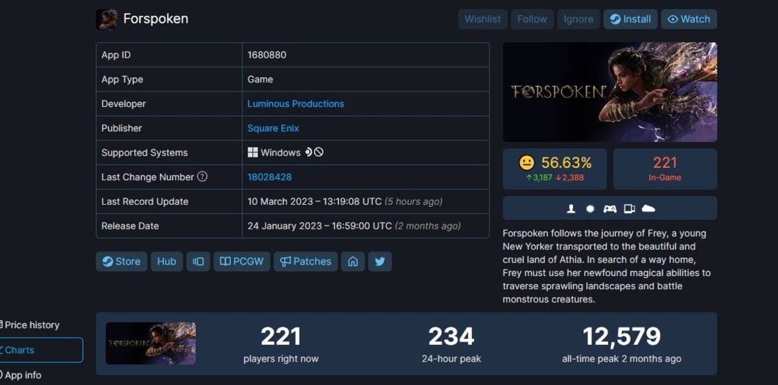This screenshot has width=778, height=385.
Task: Open the community Hub button
Action: tap(167, 261)
